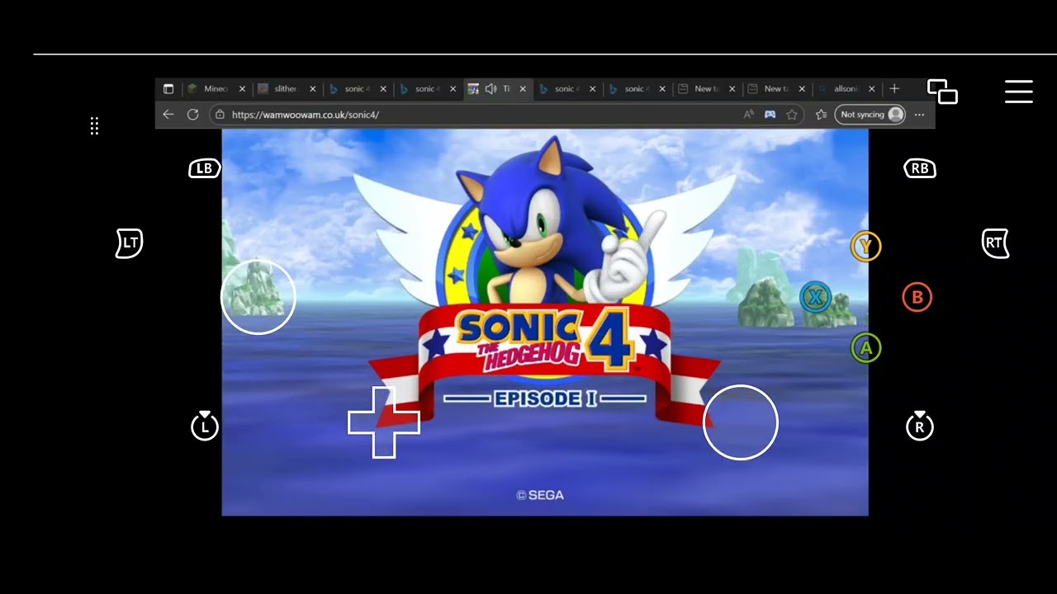Click the Sonic the Hedgehog 4 logo
1057x594 pixels.
tap(545, 340)
